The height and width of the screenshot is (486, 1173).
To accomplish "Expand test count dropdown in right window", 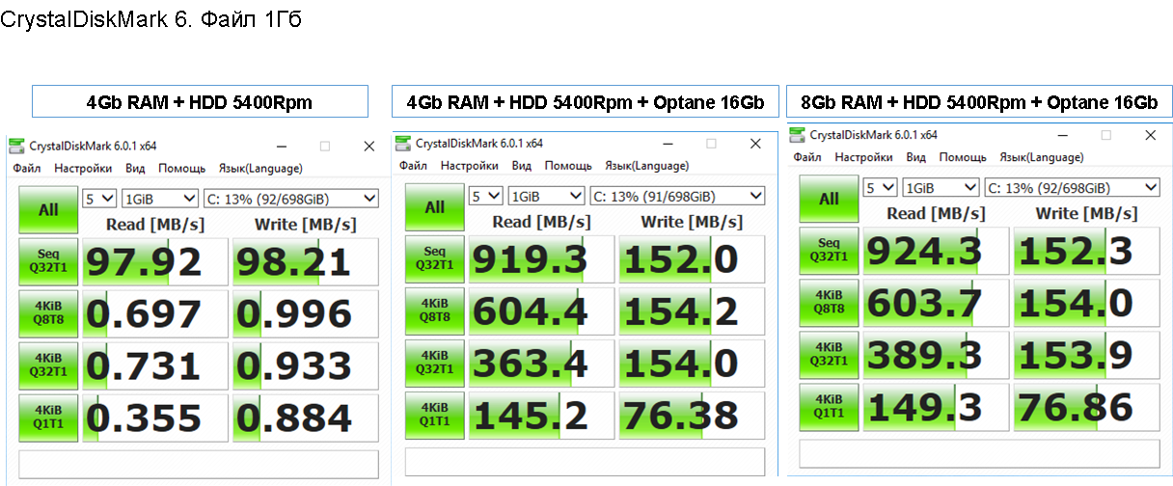I will click(x=880, y=187).
